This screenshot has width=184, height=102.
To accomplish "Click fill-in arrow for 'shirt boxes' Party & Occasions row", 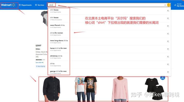I will point(168,19).
